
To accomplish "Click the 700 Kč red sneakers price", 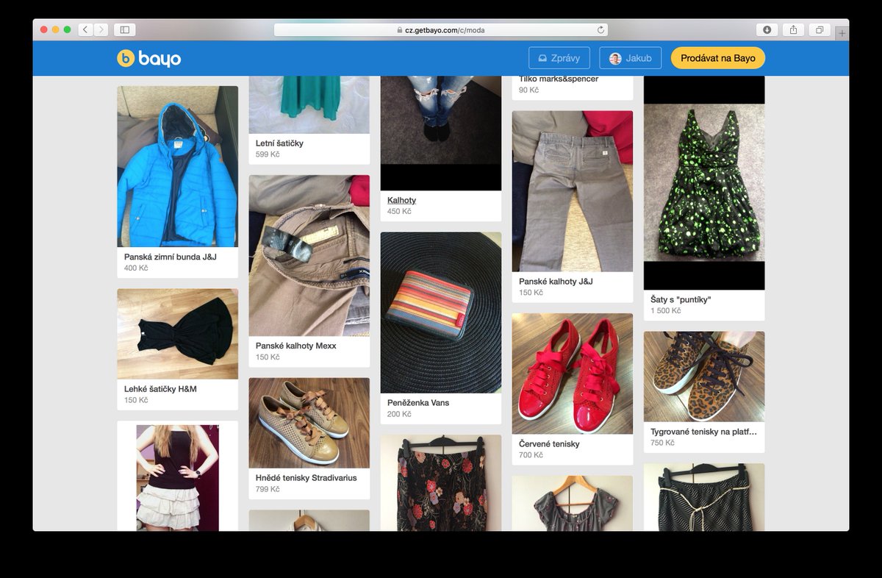I will pos(531,455).
